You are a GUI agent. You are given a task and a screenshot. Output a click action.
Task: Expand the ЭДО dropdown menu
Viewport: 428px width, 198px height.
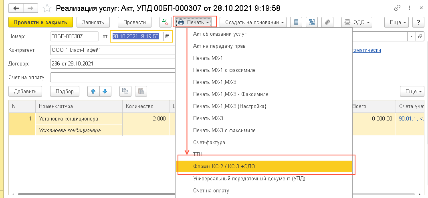click(357, 22)
